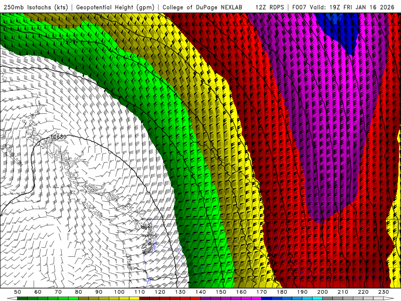401x301 pixels.
Task: Click the brightest green swatch ending at 80
Action: coord(73,298)
